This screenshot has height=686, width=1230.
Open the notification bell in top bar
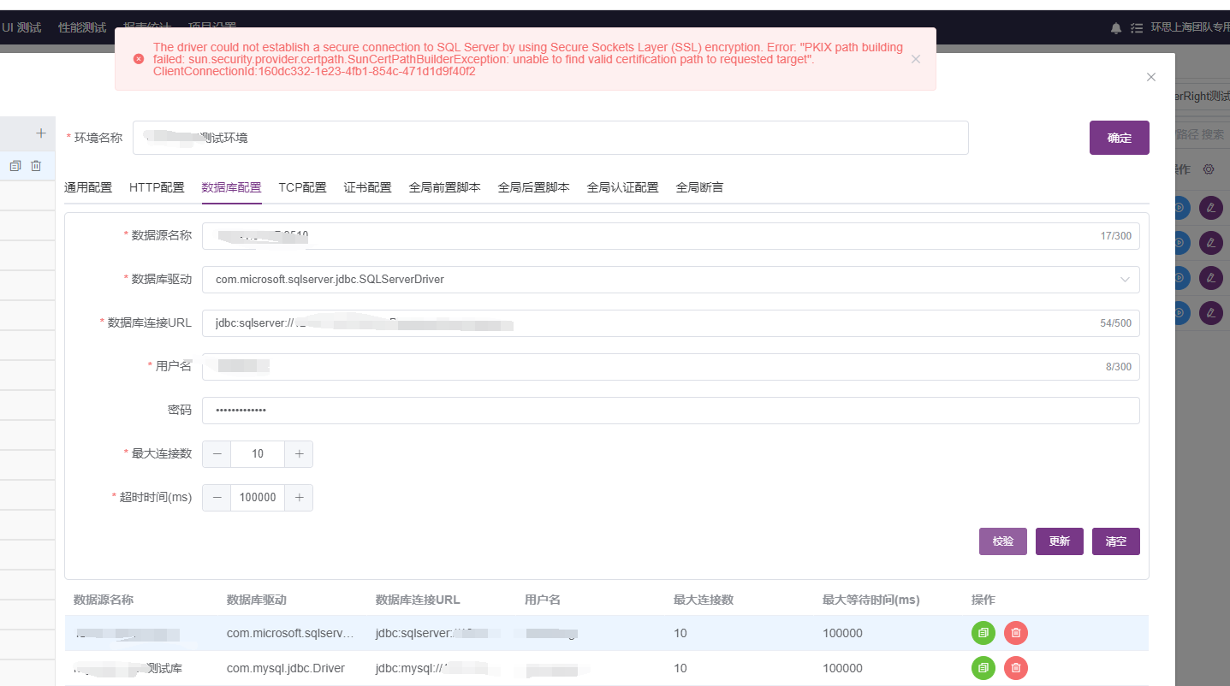[x=1116, y=28]
